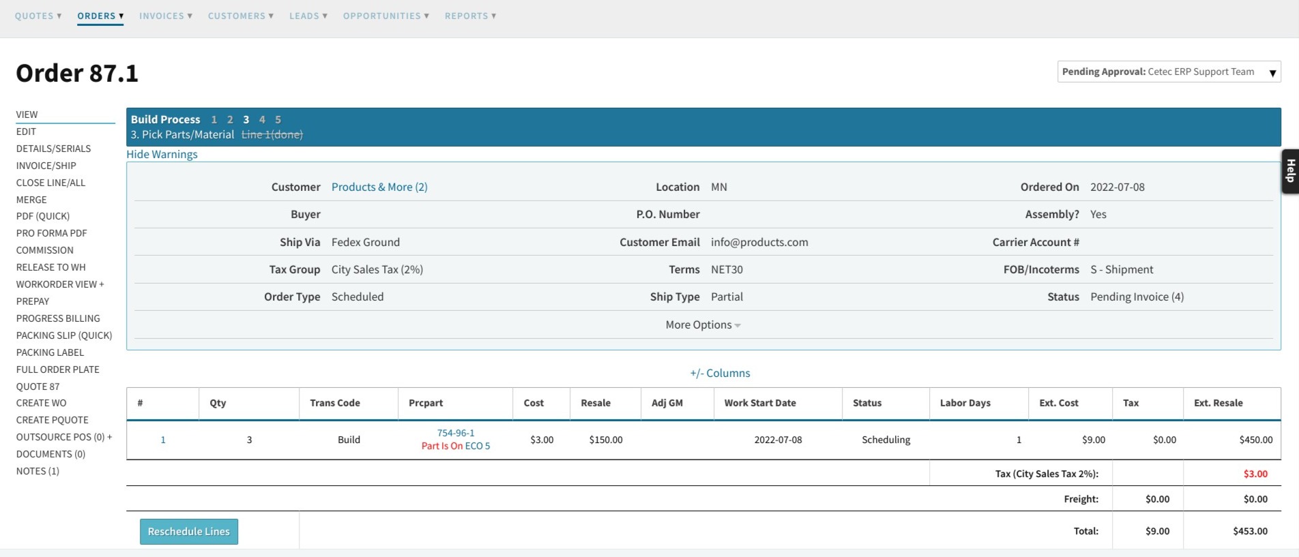Open customer Products & More (2)
Viewport: 1299px width, 557px height.
pos(379,187)
